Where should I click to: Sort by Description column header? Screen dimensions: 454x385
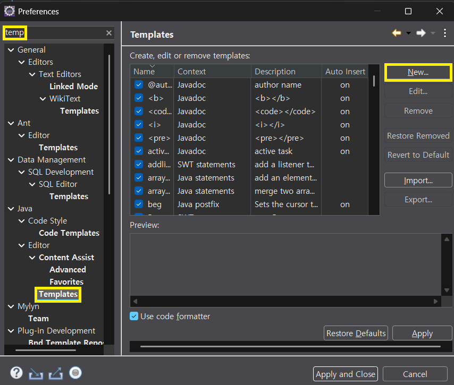click(286, 72)
